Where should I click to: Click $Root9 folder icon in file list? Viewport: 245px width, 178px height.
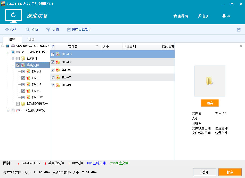(58, 85)
